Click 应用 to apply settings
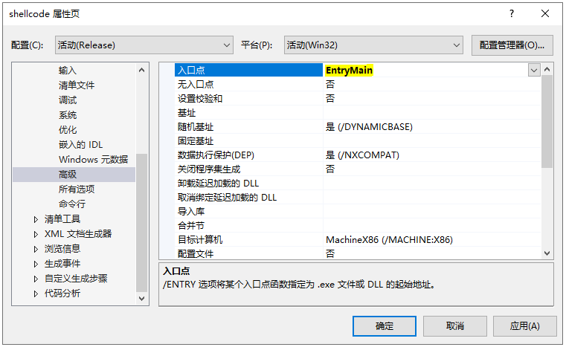 point(525,326)
